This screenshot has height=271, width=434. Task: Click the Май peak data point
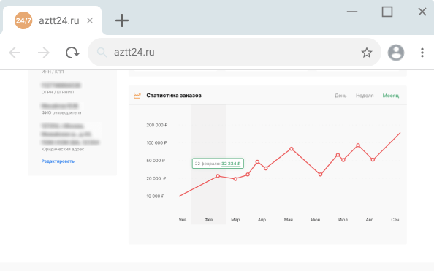tap(292, 149)
